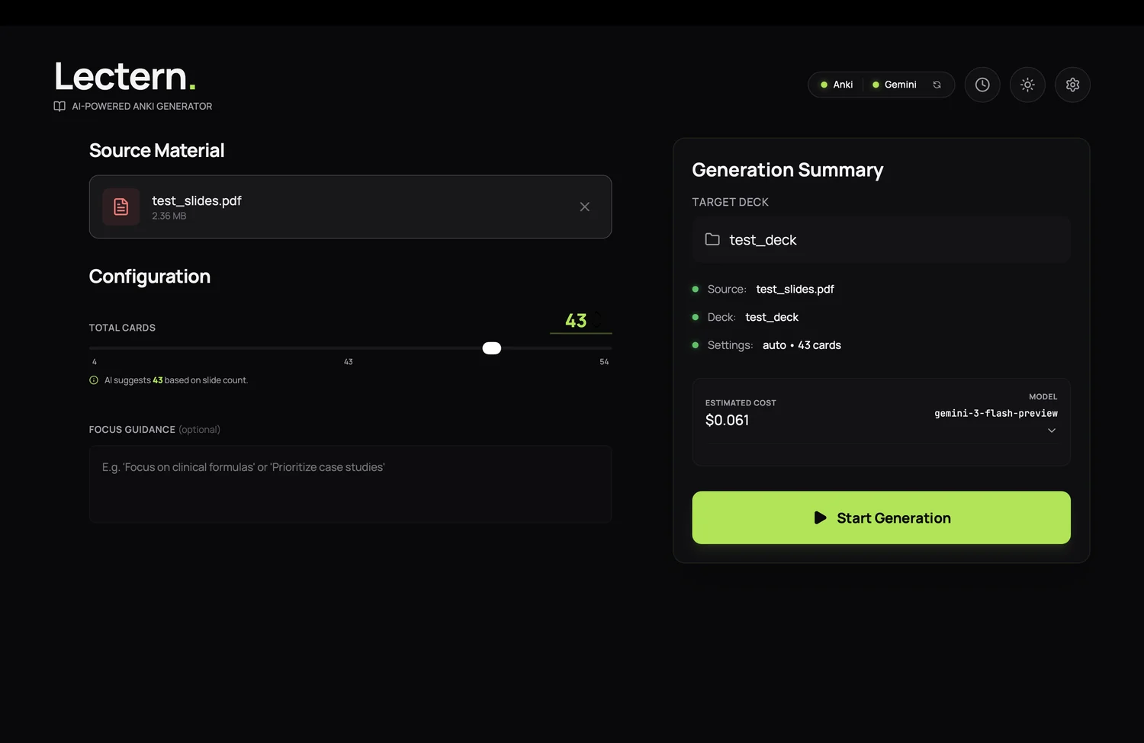Select the Generation Summary panel heading
This screenshot has width=1144, height=743.
(x=787, y=169)
